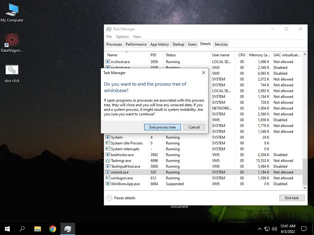Collapse with Fewer details arrow
314x235 pixels.
(x=109, y=198)
